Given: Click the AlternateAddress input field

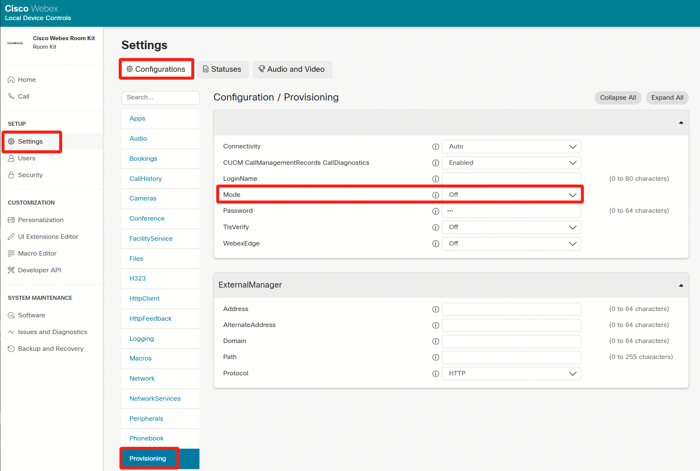Looking at the screenshot, I should click(x=511, y=325).
